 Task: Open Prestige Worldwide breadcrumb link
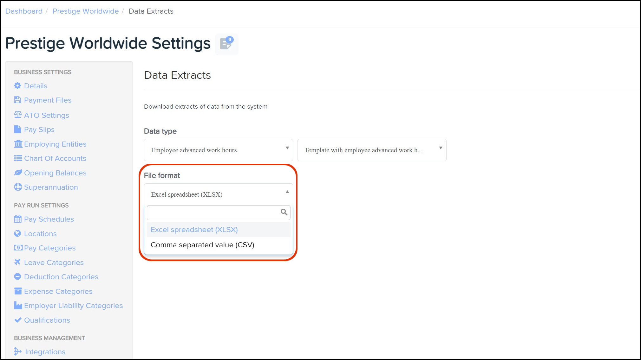pos(85,11)
